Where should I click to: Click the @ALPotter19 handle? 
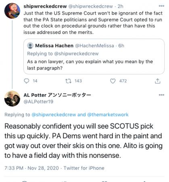tap(38, 102)
